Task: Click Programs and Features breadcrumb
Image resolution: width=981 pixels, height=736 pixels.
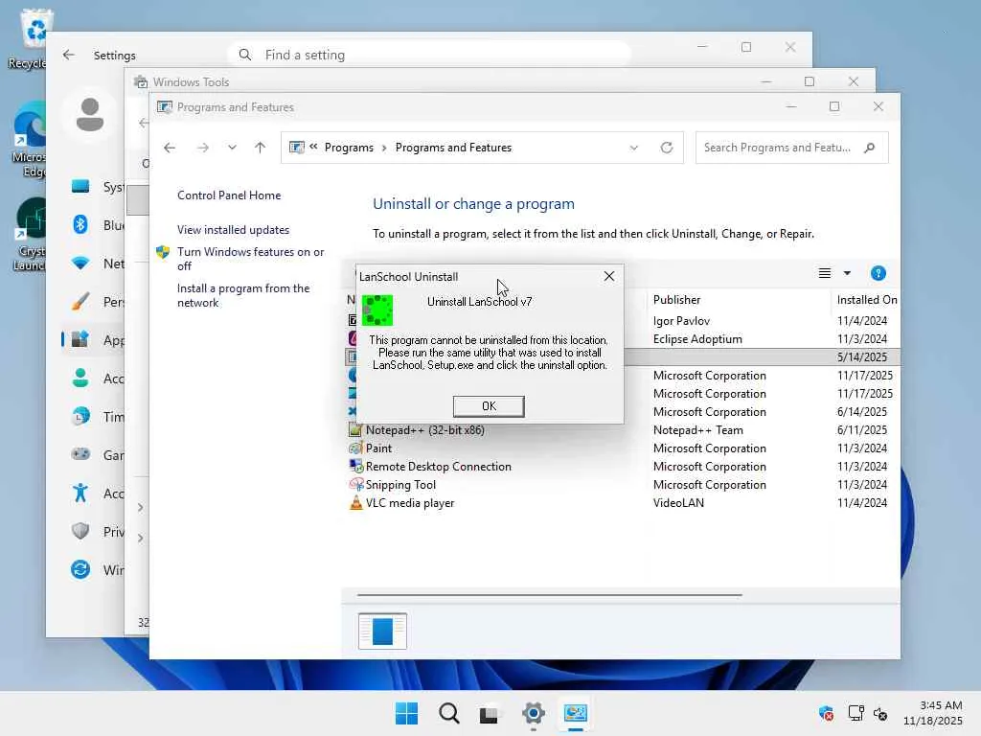Action: pyautogui.click(x=453, y=148)
